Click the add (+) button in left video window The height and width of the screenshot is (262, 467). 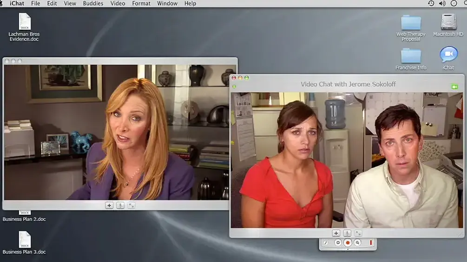click(x=109, y=205)
